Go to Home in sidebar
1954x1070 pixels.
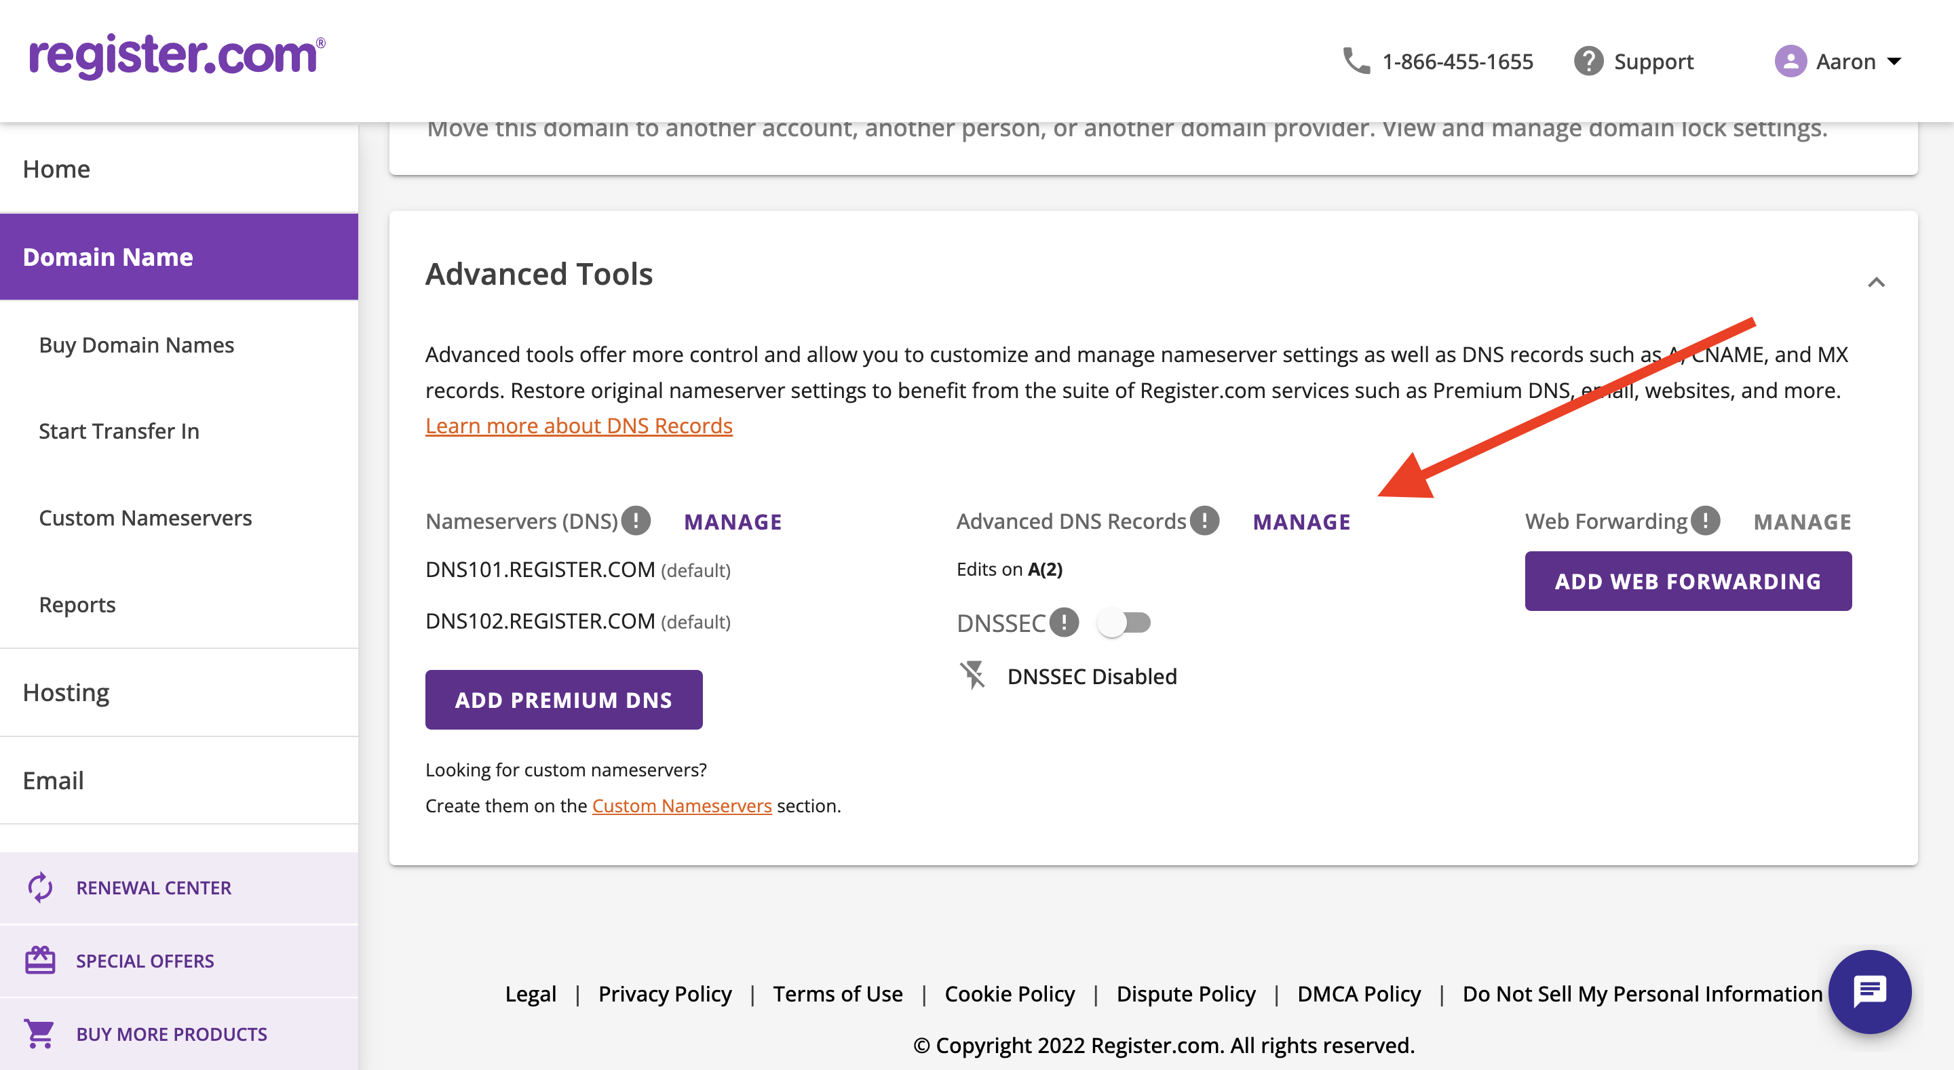(x=179, y=168)
